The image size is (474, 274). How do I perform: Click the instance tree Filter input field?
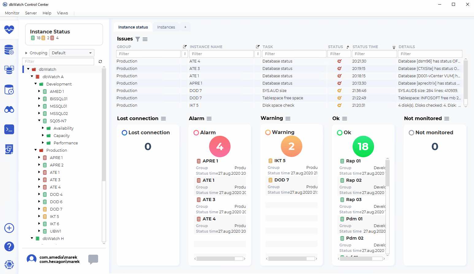[x=58, y=62]
